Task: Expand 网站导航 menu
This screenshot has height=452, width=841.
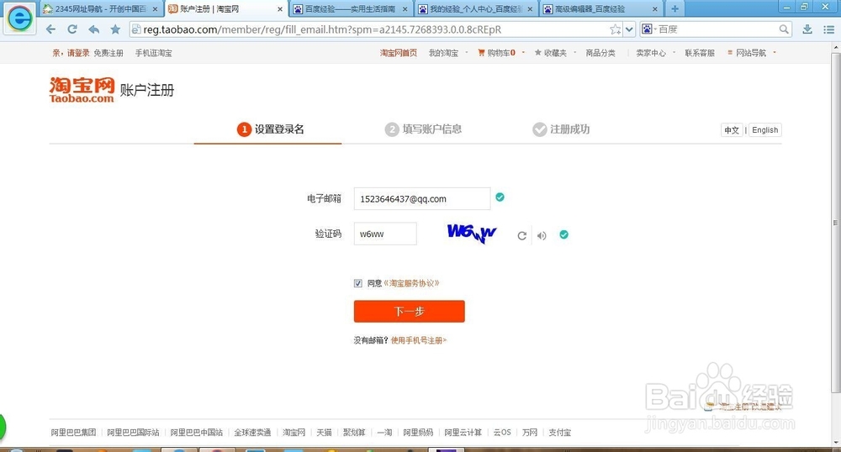Action: click(751, 52)
